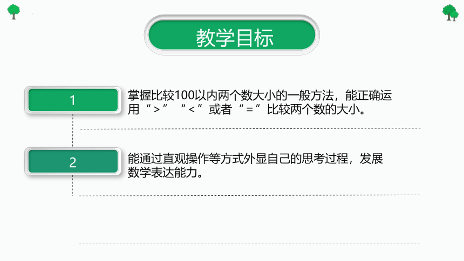Click the text line starting 用 ">"
Image resolution: width=464 pixels, height=261 pixels.
pyautogui.click(x=247, y=109)
